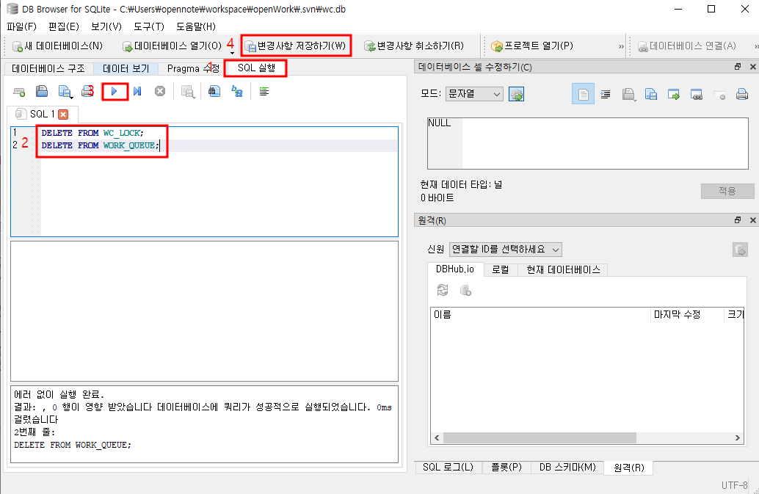Viewport: 759px width, 494px height.
Task: Toggle comment on SQL lines icon
Action: (264, 92)
